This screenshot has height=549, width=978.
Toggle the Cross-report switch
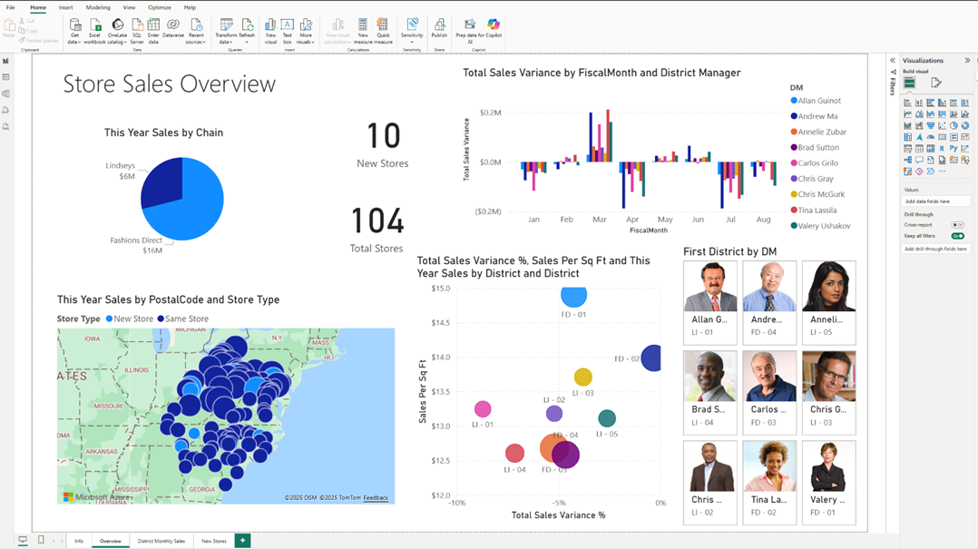pos(957,224)
